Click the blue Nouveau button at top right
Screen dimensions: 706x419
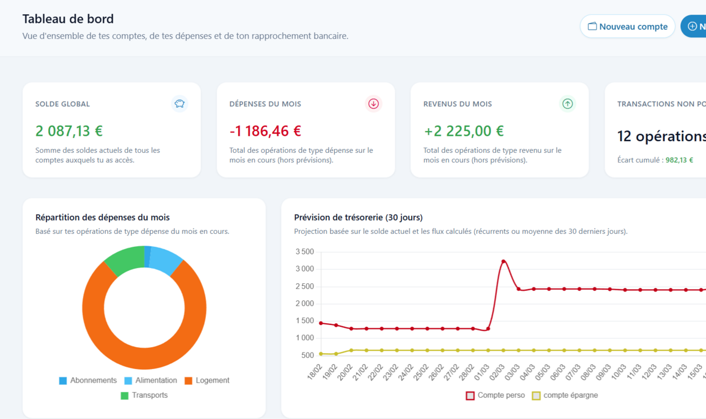694,26
